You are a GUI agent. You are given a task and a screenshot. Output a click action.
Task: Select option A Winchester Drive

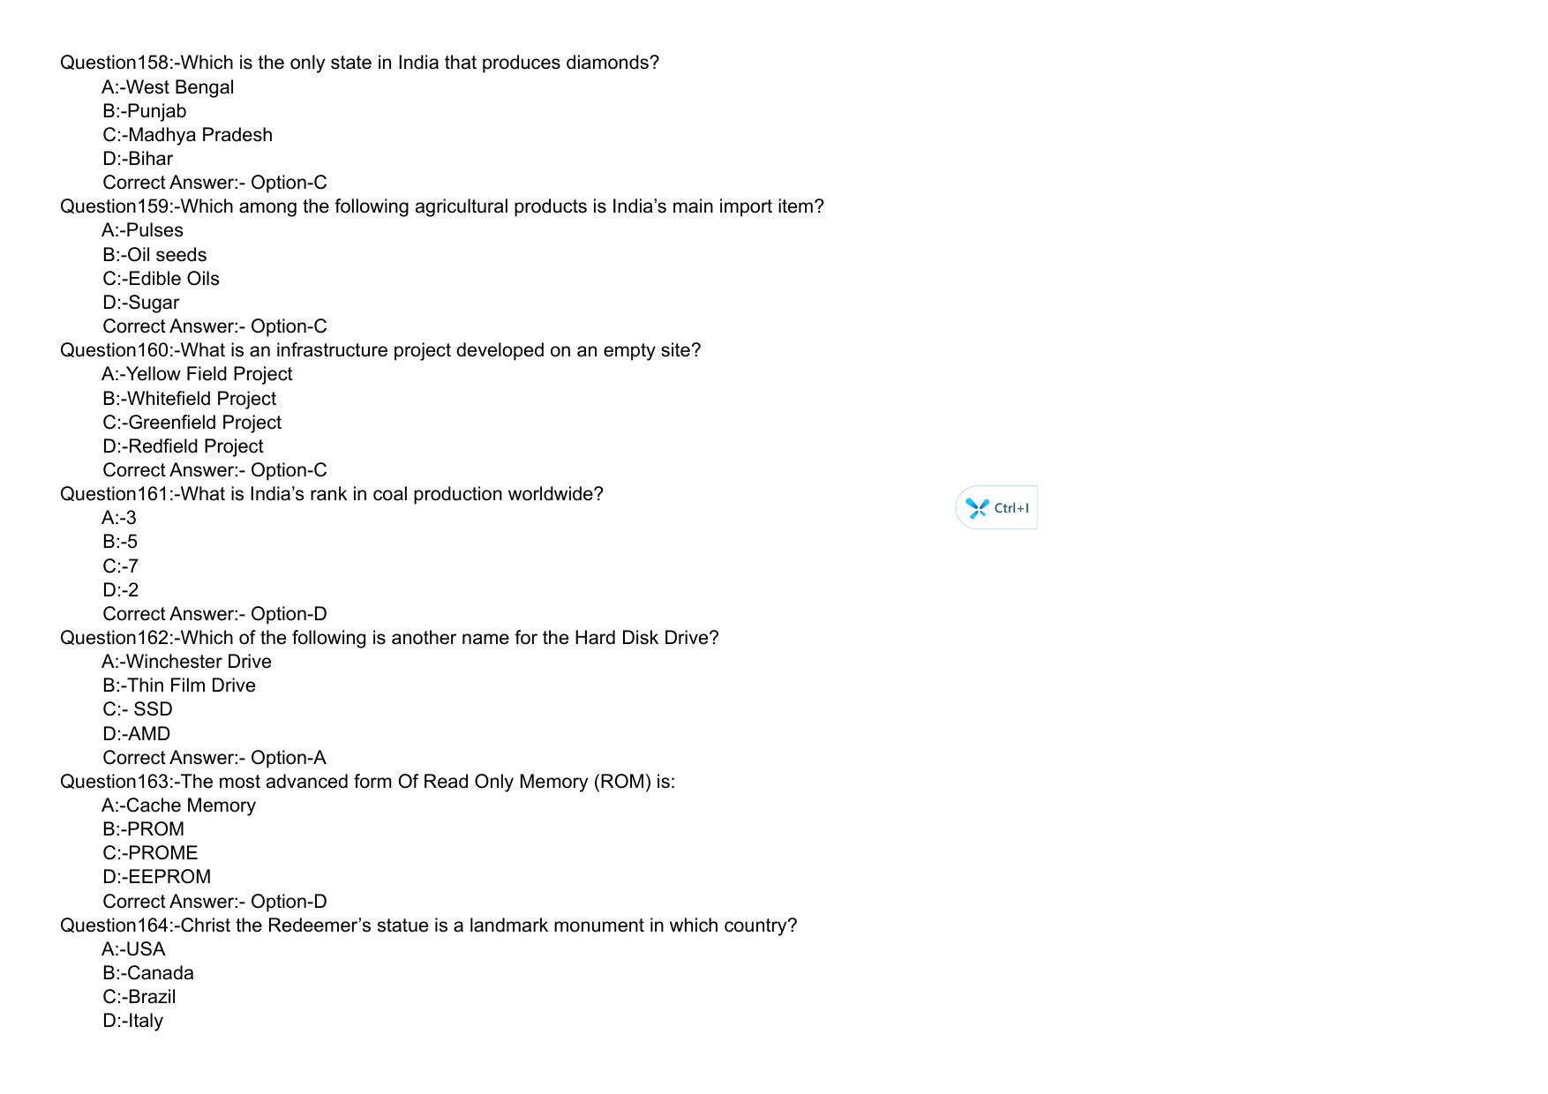pos(186,662)
